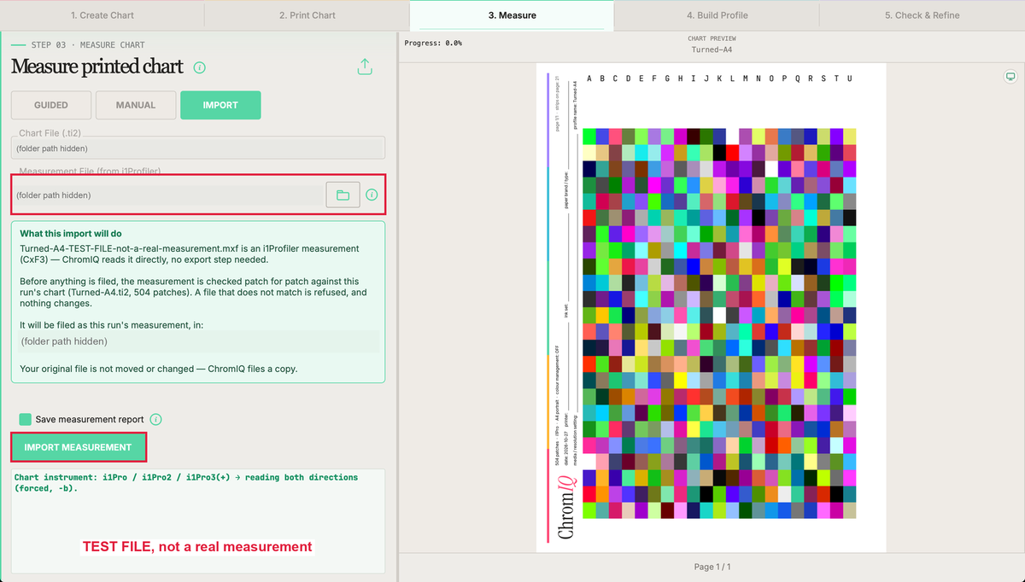Choose the MANUAL mode button
This screenshot has width=1025, height=582.
[x=136, y=105]
